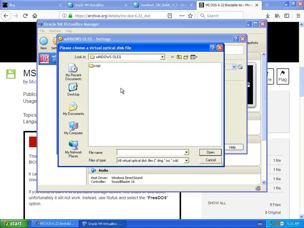Screen dimensions: 304x228
Task: Cancel the optical disk file dialog
Action: pyautogui.click(x=210, y=160)
